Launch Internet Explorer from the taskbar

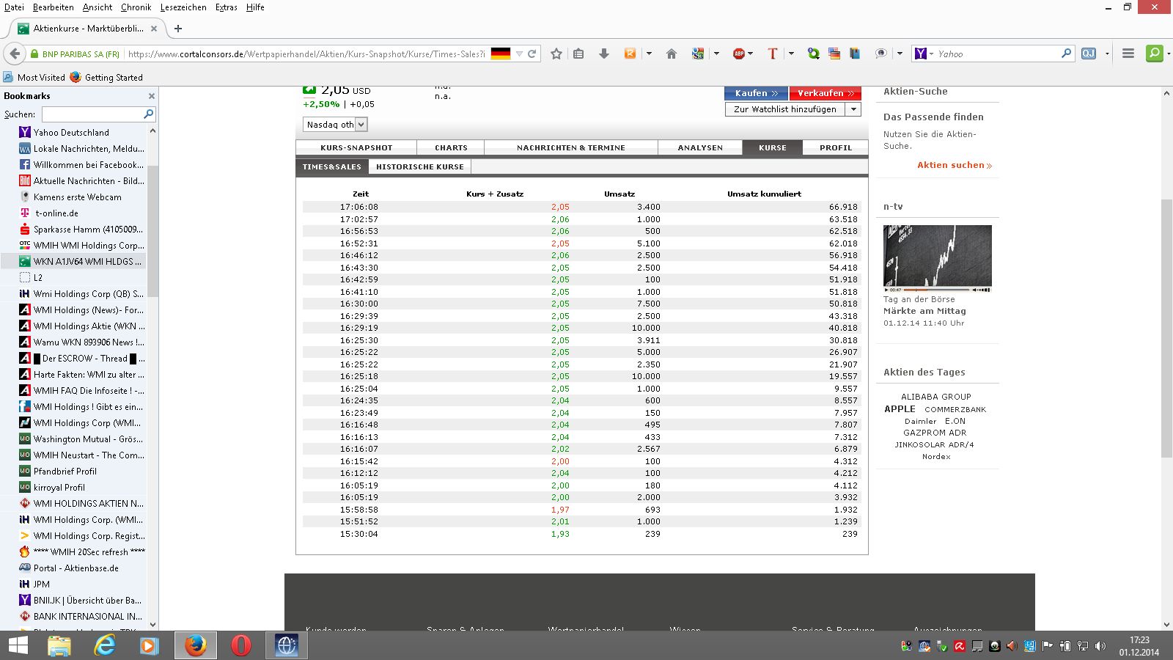[x=105, y=645]
